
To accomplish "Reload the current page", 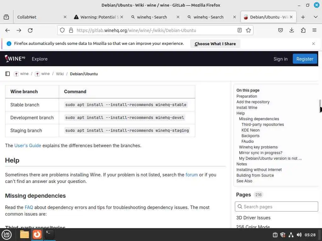I will (x=30, y=30).
